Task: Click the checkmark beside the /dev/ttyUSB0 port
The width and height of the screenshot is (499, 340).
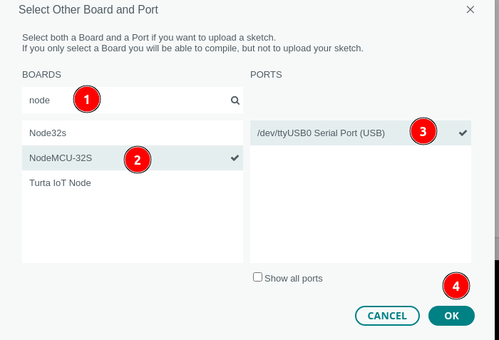Action: [463, 133]
